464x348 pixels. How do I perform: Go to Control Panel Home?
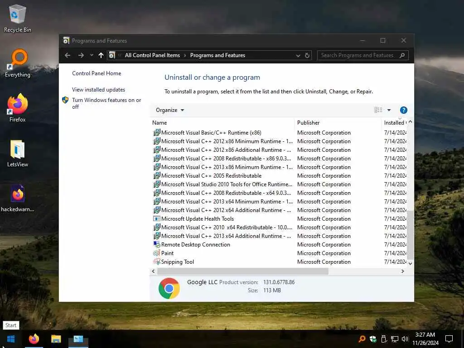point(97,73)
